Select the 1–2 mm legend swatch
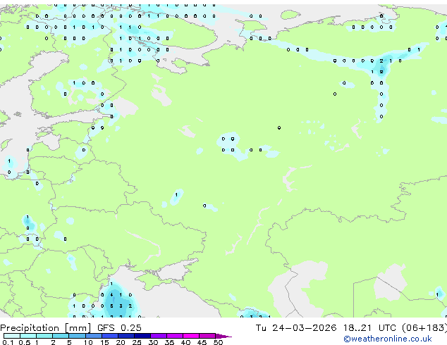447x345 pixels. pos(44,336)
